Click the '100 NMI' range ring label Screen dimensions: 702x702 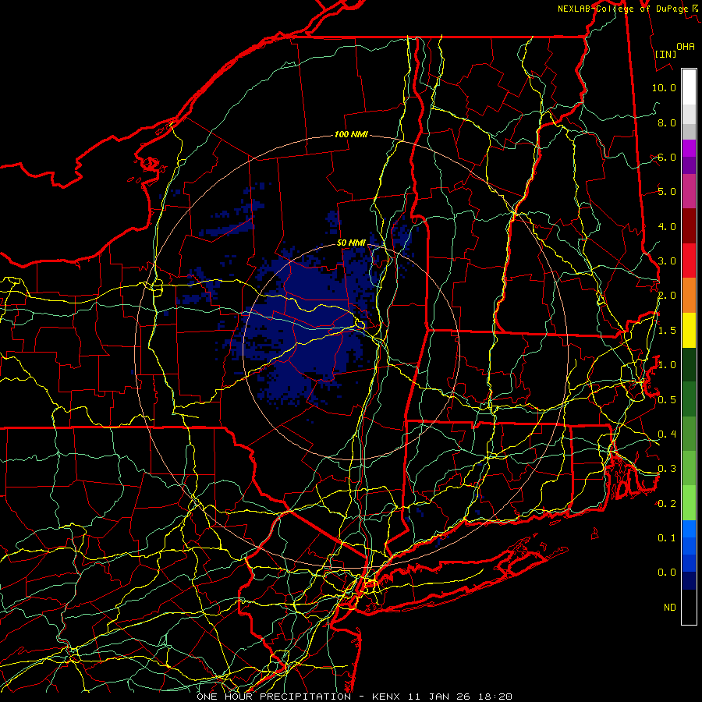tap(351, 134)
